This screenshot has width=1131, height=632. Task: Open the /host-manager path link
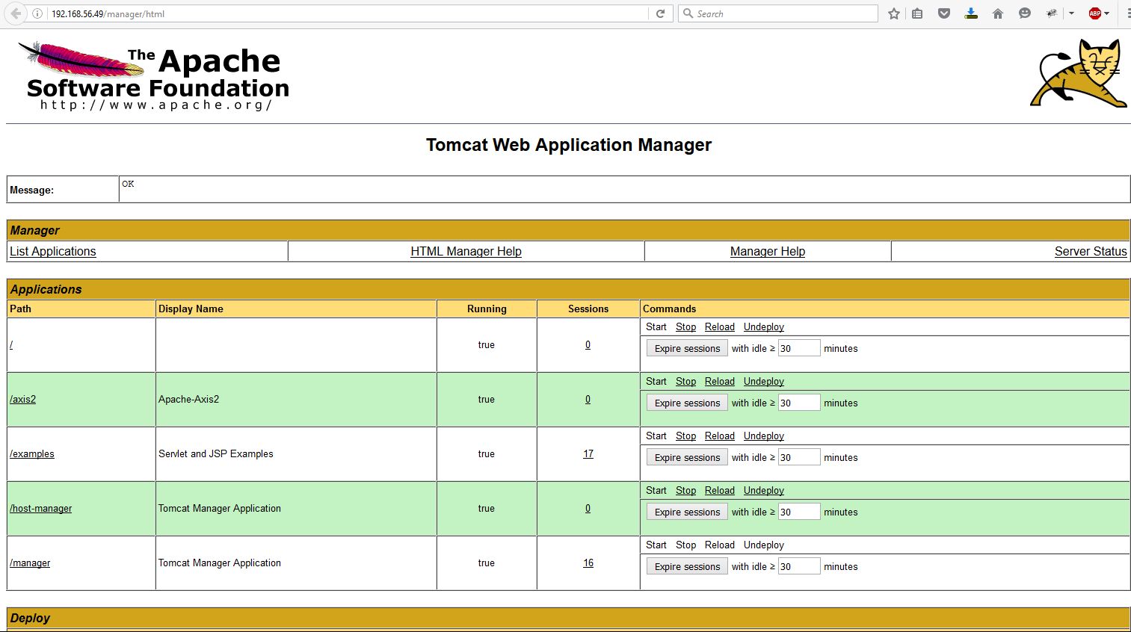click(41, 509)
